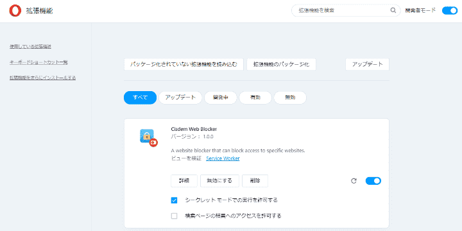Select the 開発中 filter tab
The image size is (462, 231).
coord(220,98)
